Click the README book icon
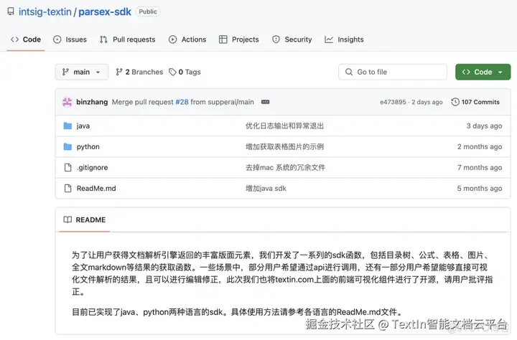517x340 pixels. click(67, 219)
